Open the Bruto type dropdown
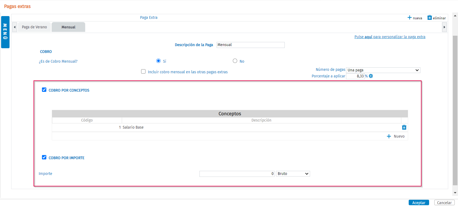This screenshot has width=458, height=206. 293,174
